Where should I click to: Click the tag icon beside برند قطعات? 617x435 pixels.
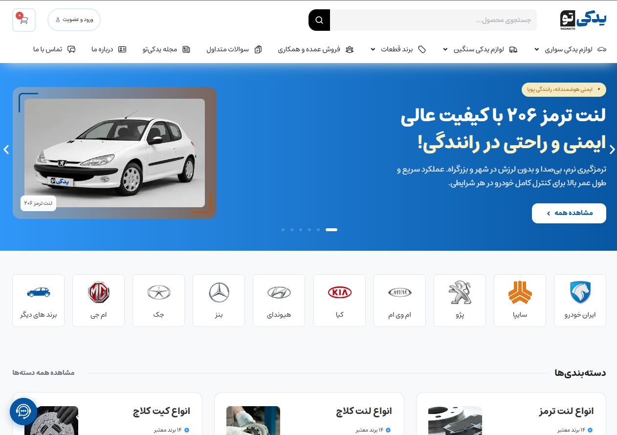[x=422, y=49]
